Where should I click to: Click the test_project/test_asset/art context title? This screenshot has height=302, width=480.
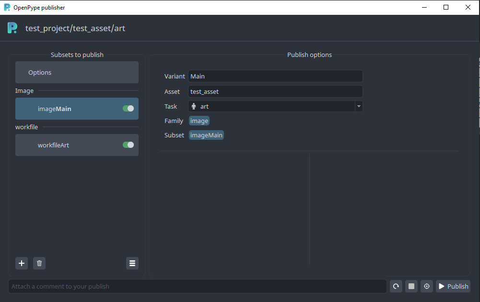point(75,28)
